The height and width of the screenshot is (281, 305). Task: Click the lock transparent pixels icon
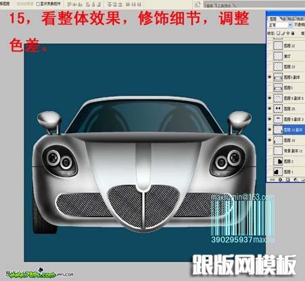[278, 33]
